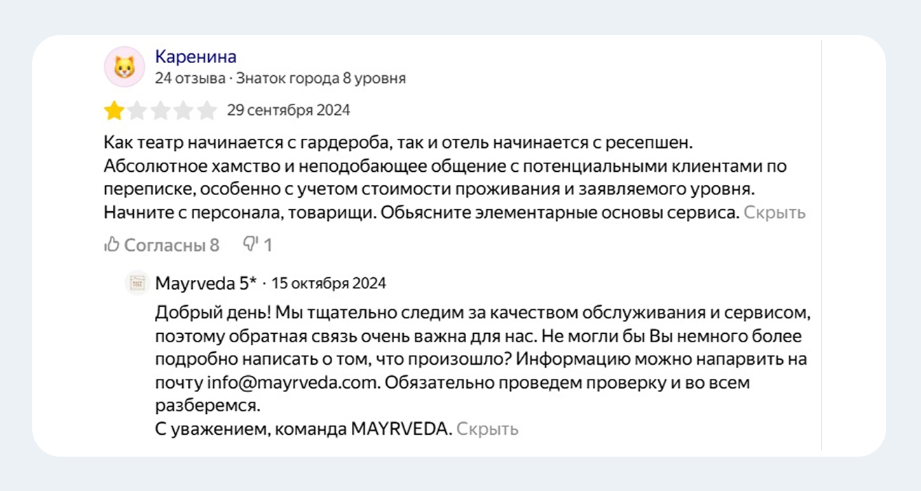This screenshot has height=491, width=921.
Task: Dislike the review using the count 1 control
Action: [258, 244]
